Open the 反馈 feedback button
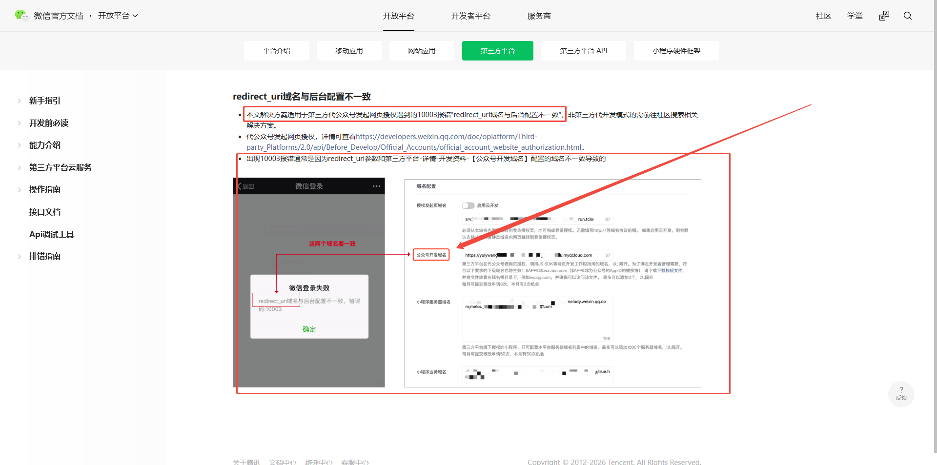This screenshot has width=937, height=465. 901,394
